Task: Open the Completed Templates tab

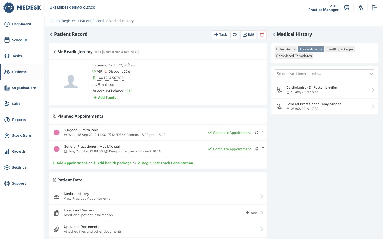Action: click(x=294, y=56)
